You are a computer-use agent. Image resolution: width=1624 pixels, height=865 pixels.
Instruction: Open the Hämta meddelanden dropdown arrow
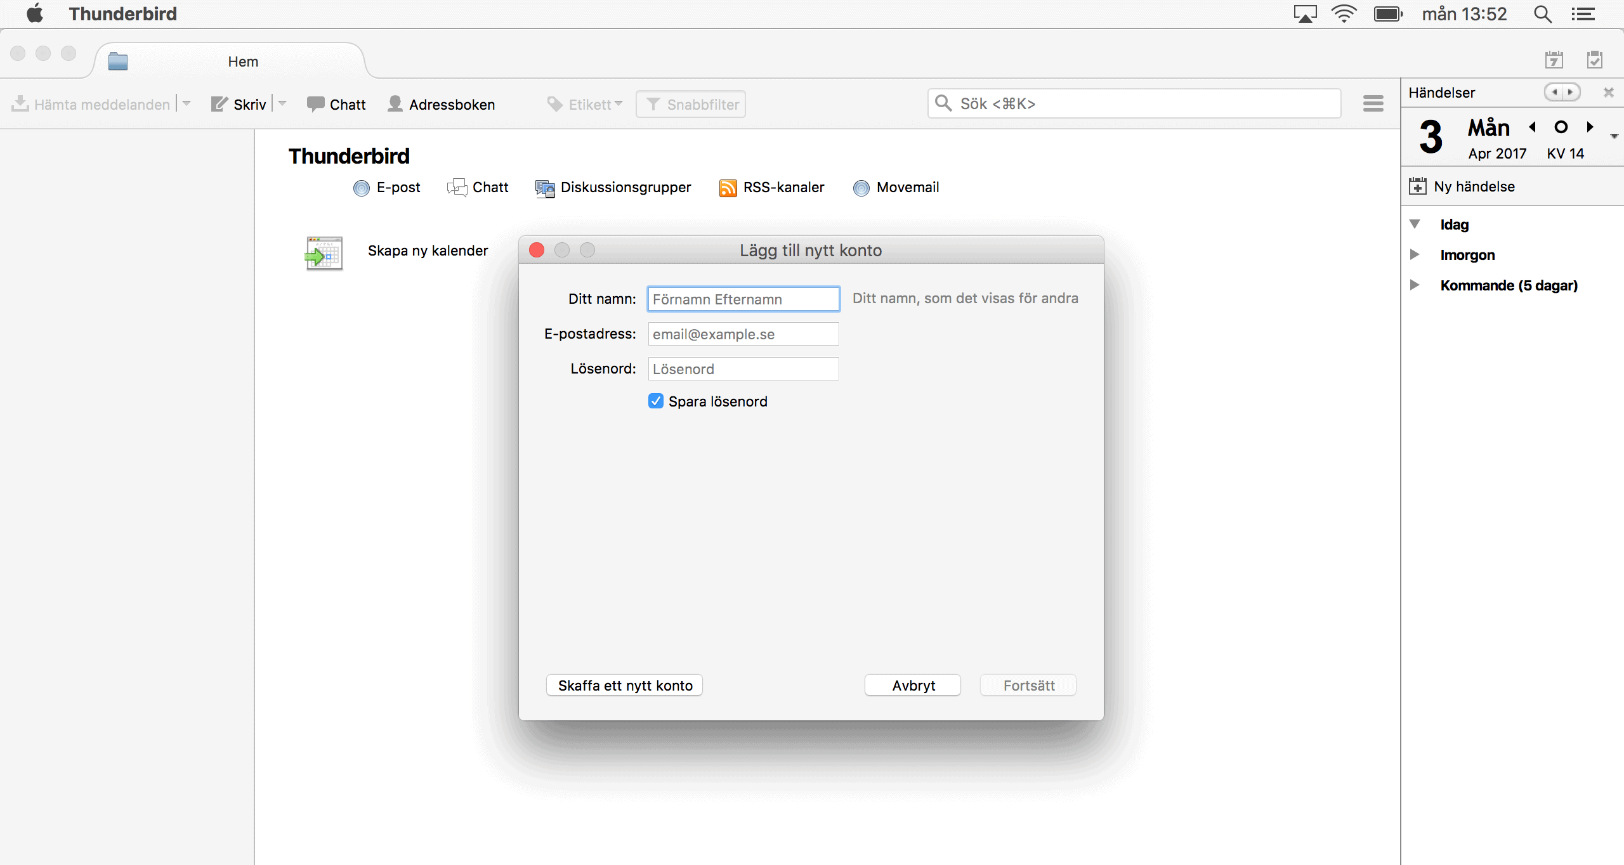click(187, 103)
